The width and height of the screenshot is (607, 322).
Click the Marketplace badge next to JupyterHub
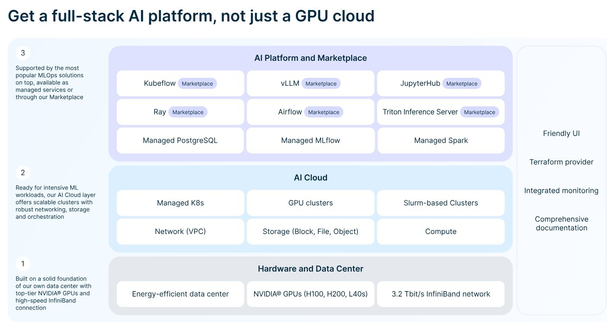462,84
